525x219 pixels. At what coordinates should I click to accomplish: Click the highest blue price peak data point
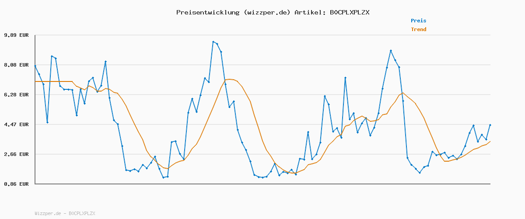coord(213,42)
